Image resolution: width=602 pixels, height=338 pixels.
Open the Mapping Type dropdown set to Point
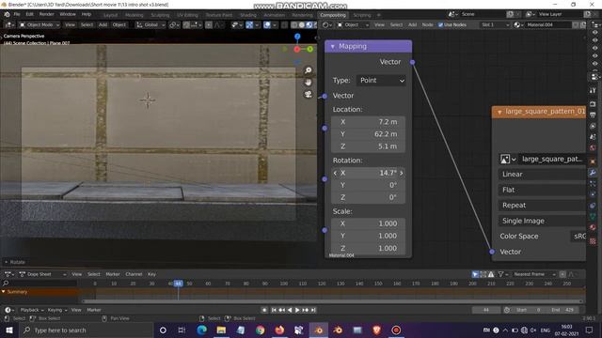click(381, 81)
